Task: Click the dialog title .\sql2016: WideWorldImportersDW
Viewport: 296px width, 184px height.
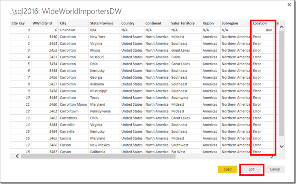Action: point(66,11)
